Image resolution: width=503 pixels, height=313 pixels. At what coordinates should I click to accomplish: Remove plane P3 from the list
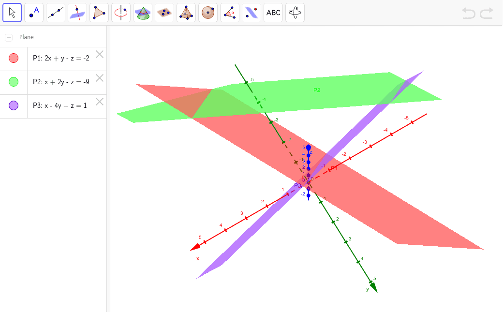point(100,102)
